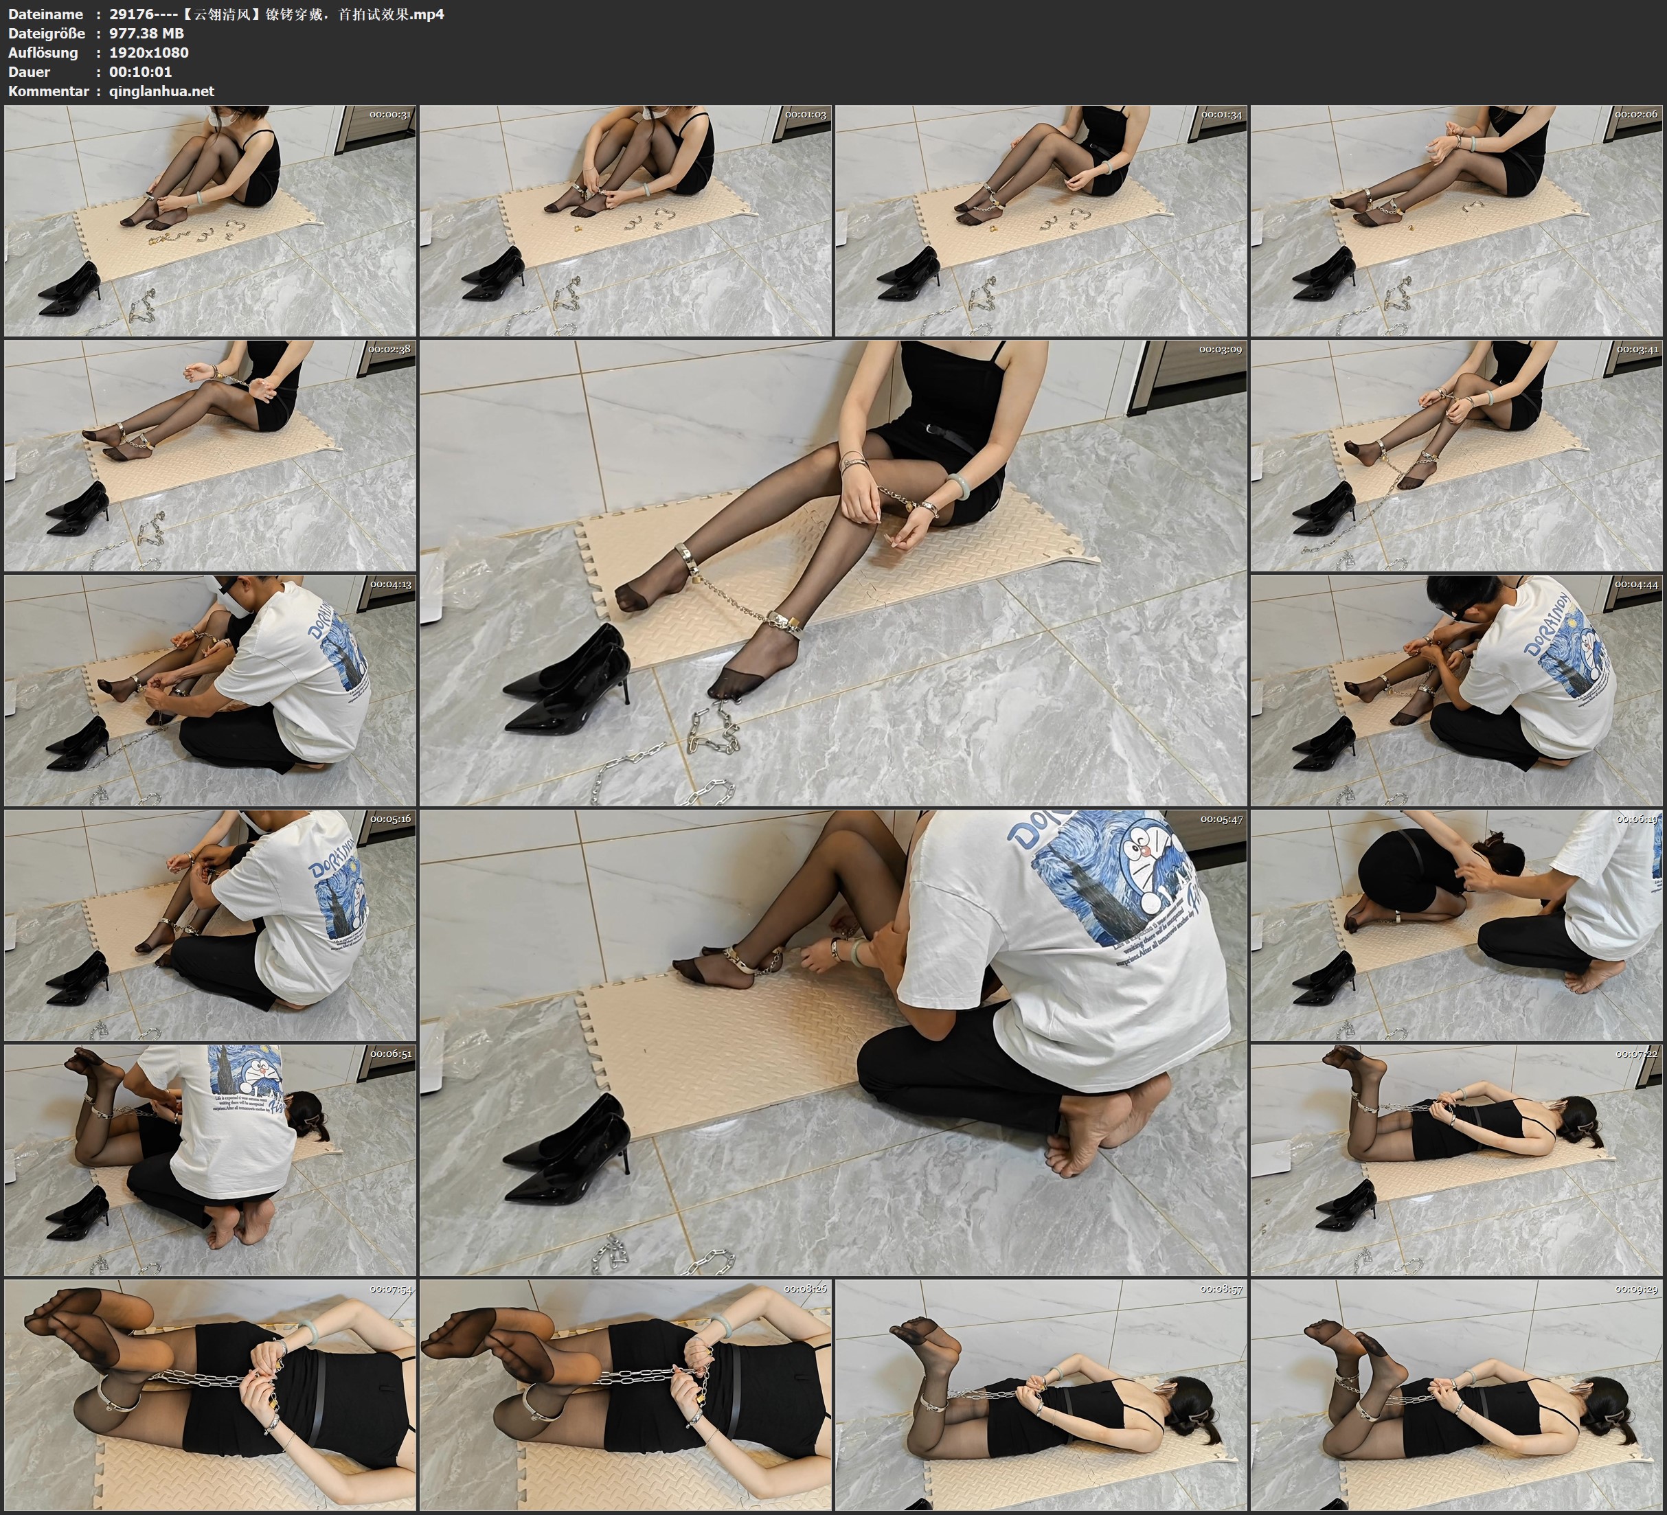Viewport: 1667px width, 1515px height.
Task: Click the mp4 filename in the header
Action: [276, 14]
